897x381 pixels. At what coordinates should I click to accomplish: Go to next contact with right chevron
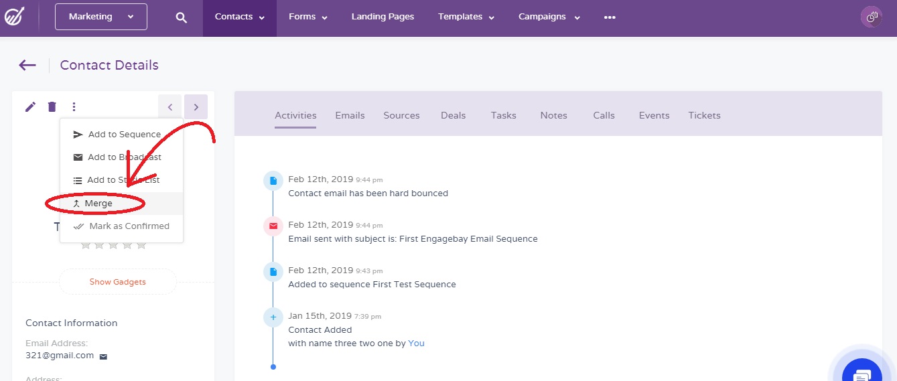196,107
